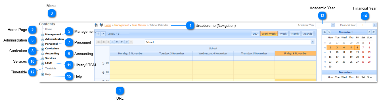Click the November month title
This screenshot has width=381, height=105.
click(x=346, y=32)
